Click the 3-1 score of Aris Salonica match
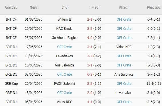The width and height of the screenshot is (162, 106). click(x=90, y=65)
